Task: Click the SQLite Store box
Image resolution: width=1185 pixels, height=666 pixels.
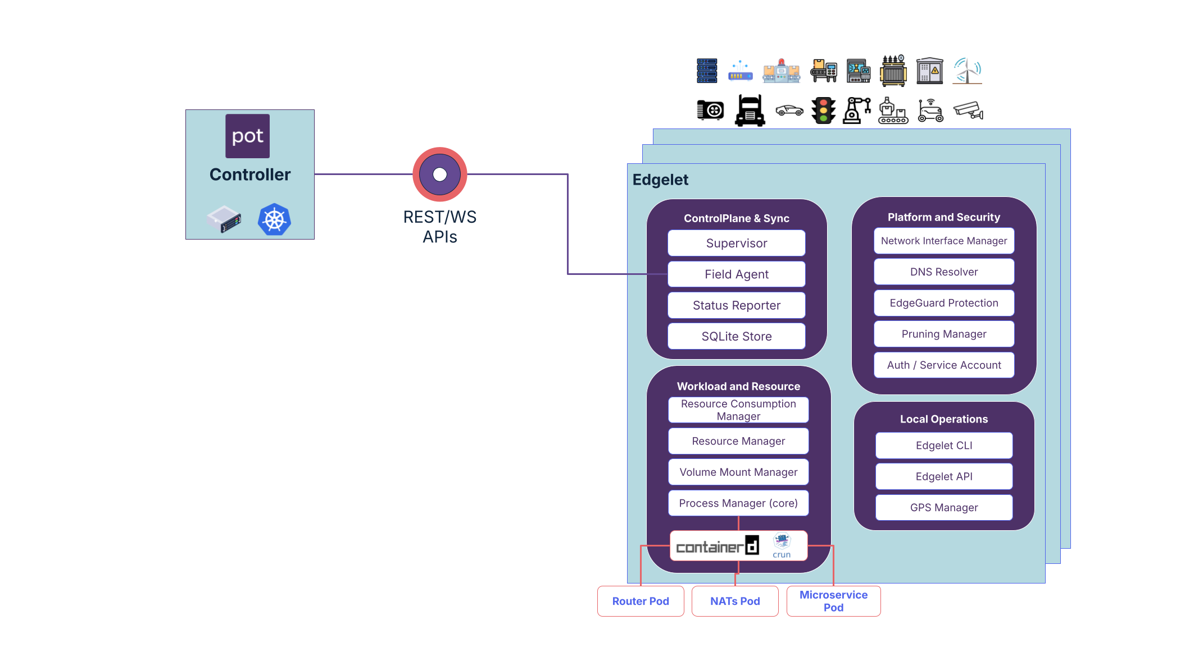Action: [737, 336]
